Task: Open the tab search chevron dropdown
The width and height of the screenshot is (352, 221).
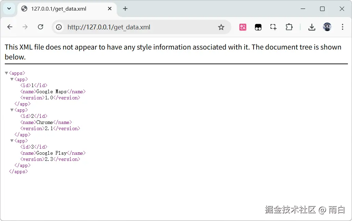Action: pyautogui.click(x=9, y=9)
